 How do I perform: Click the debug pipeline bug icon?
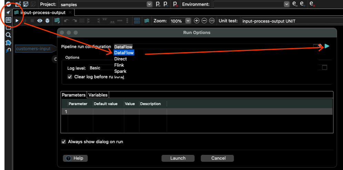point(48,21)
